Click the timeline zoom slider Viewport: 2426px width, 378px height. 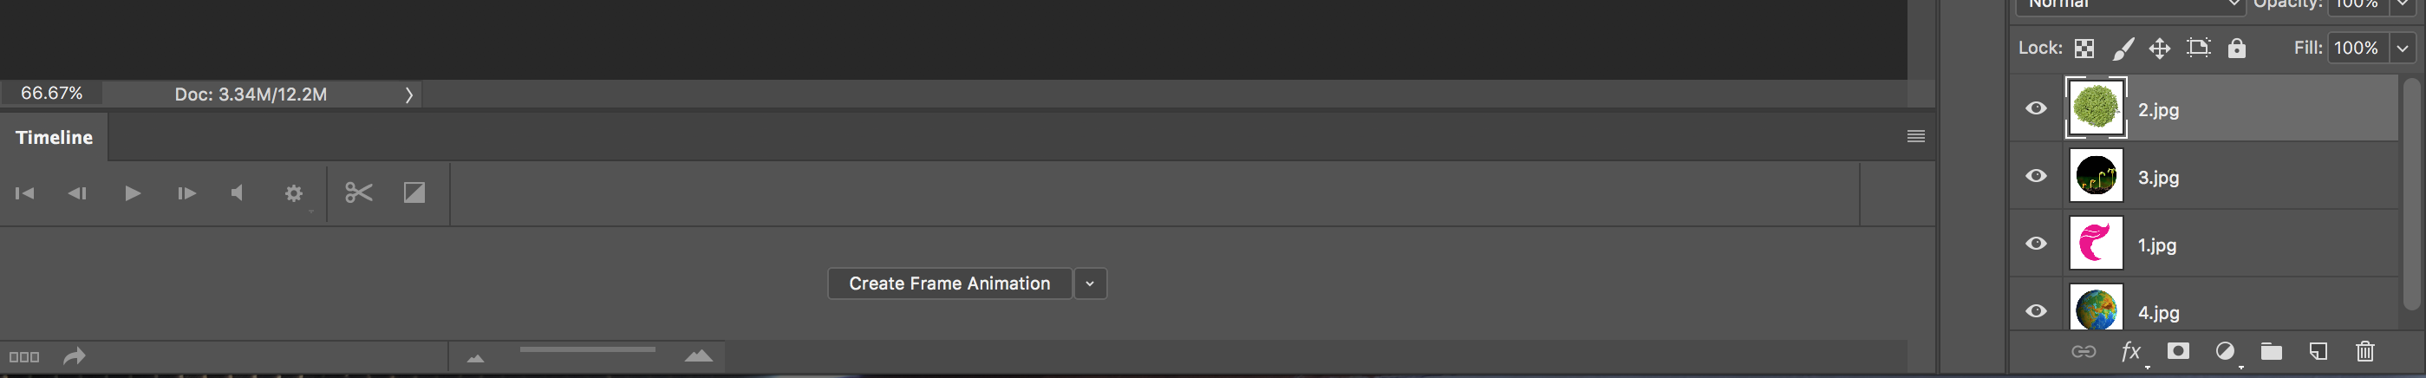[x=587, y=349]
